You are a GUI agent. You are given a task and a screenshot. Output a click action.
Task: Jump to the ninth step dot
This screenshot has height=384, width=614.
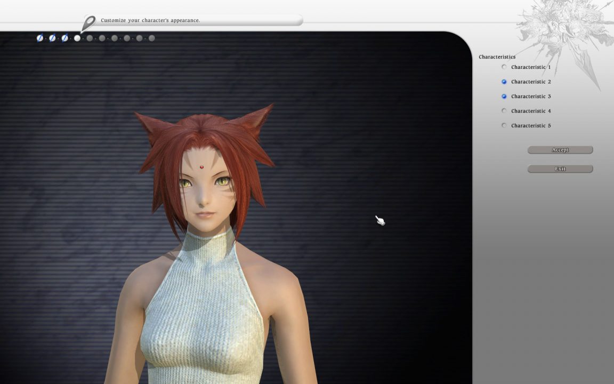tap(140, 38)
